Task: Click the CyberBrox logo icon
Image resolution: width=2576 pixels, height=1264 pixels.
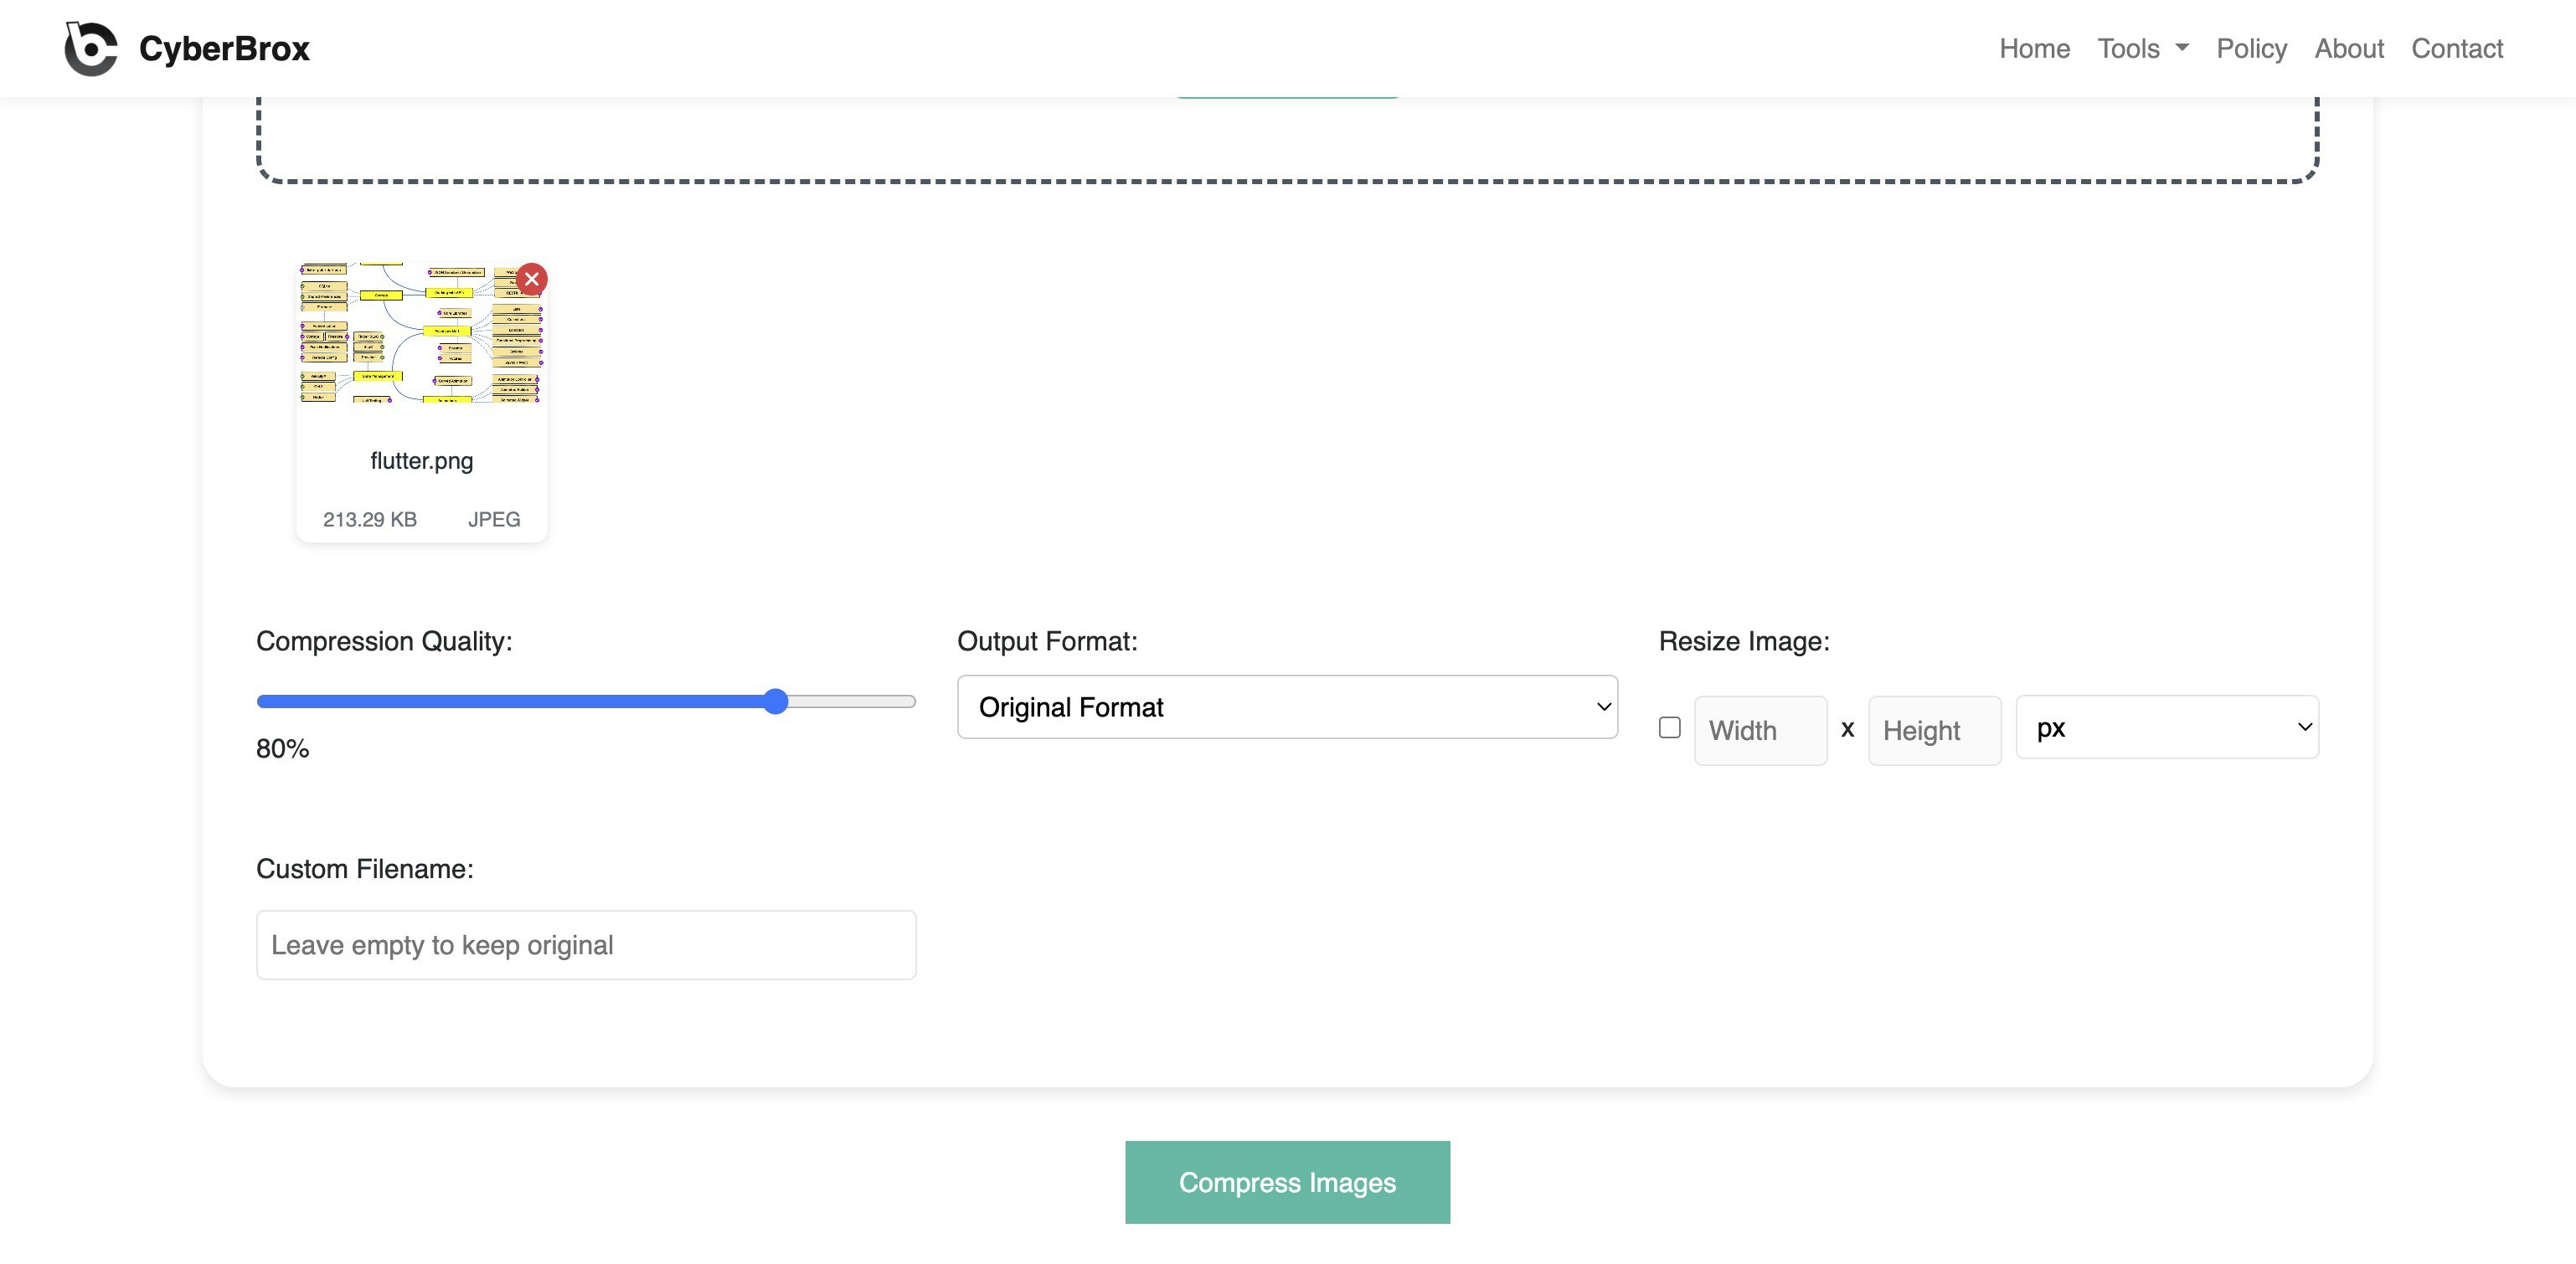Action: point(91,48)
